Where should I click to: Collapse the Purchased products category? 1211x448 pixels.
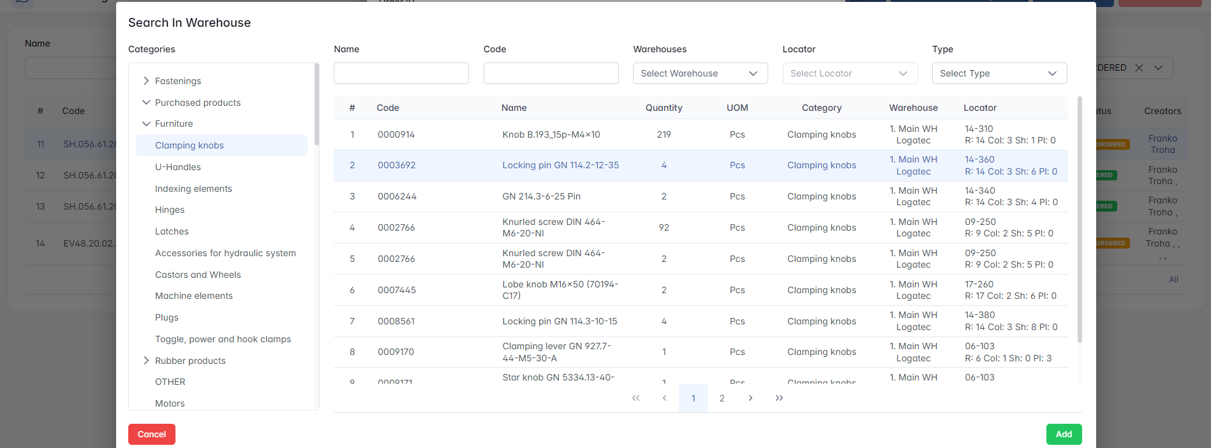pyautogui.click(x=146, y=103)
